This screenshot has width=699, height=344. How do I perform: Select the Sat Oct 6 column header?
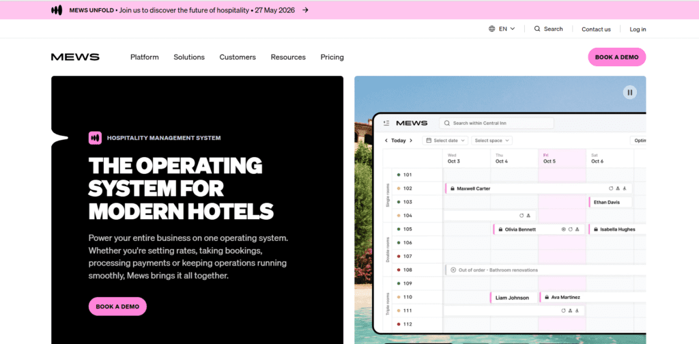610,158
